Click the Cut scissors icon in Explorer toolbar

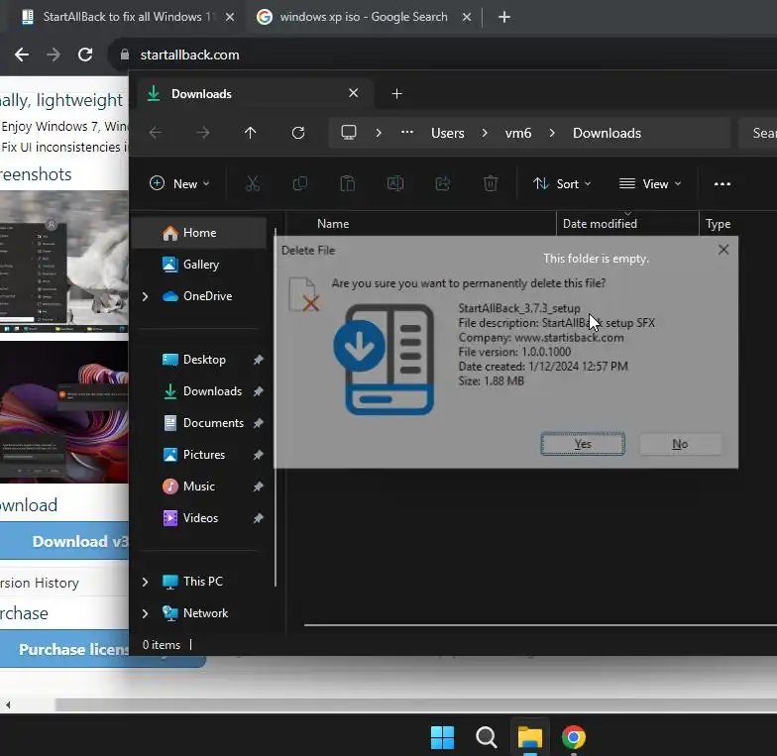253,184
